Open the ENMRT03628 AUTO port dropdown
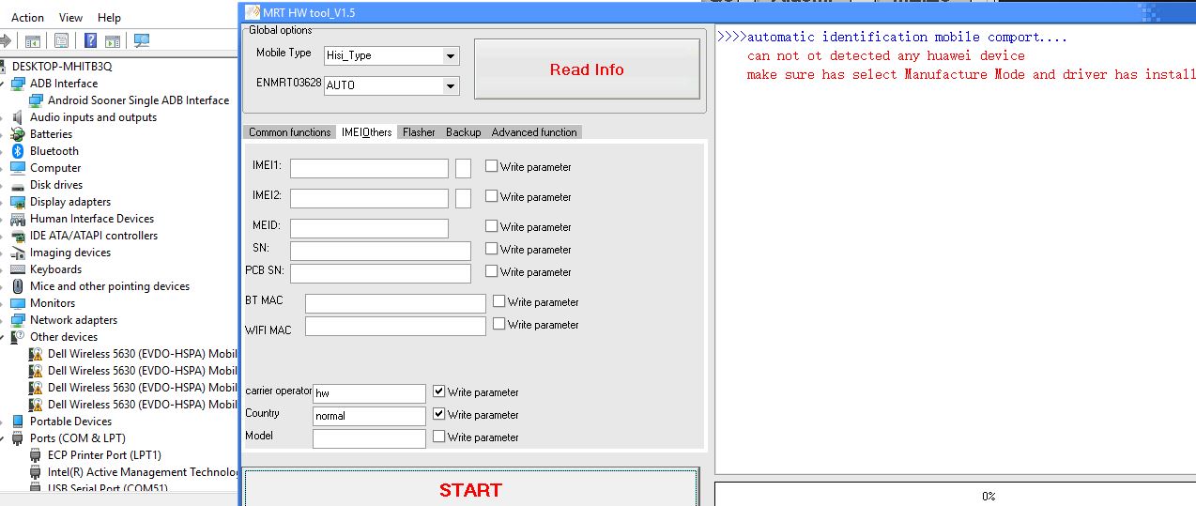 click(451, 85)
